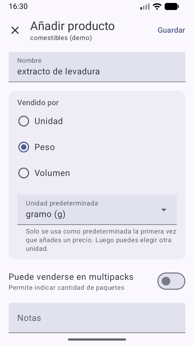Pick the Volumen radio button

click(24, 173)
